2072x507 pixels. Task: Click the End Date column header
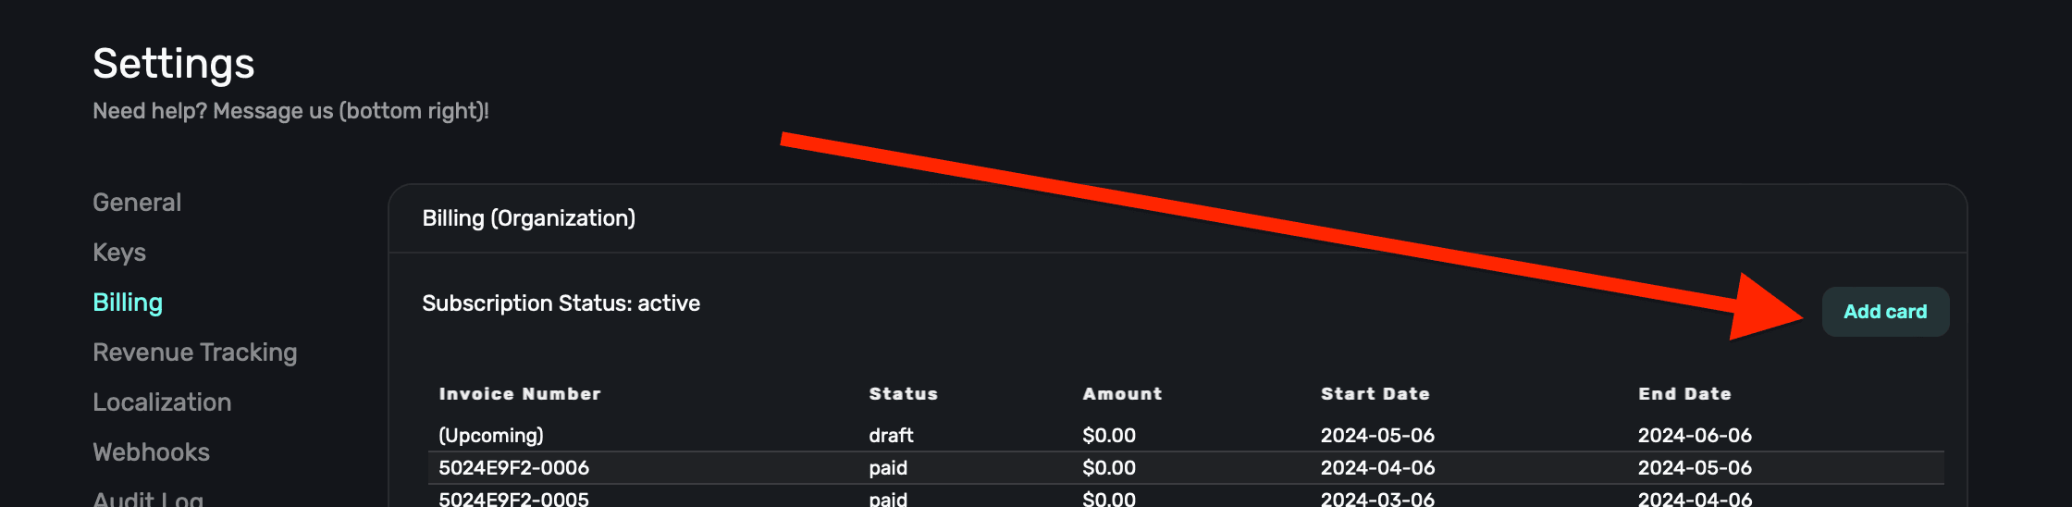click(1684, 394)
